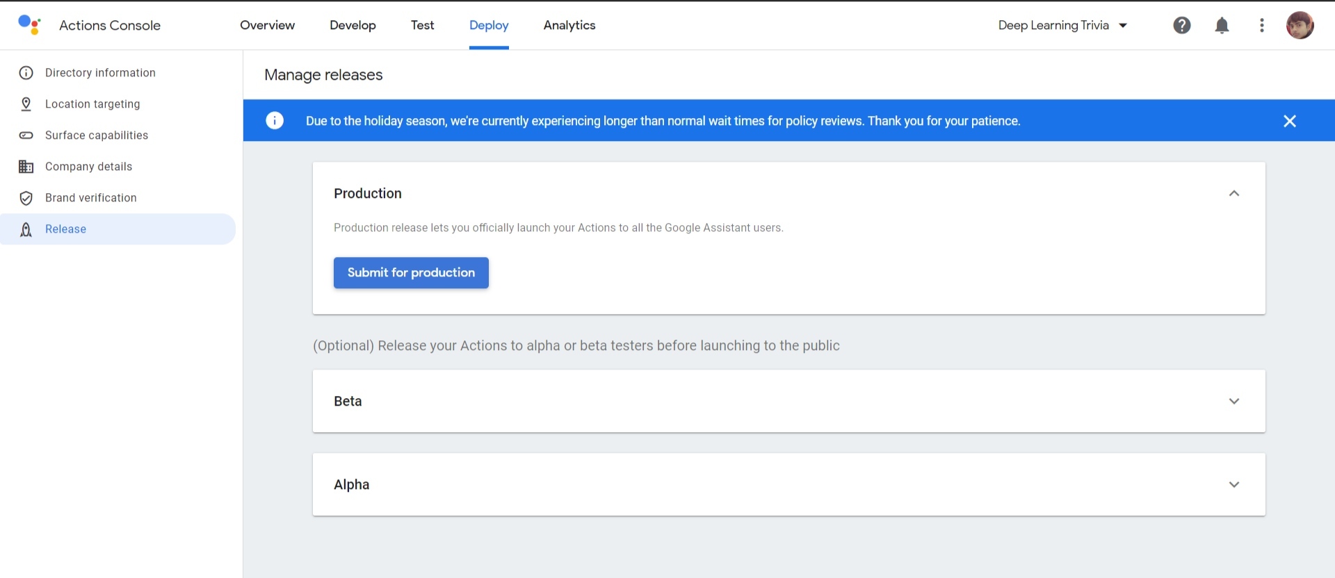Viewport: 1335px width, 578px height.
Task: Open the Test tab
Action: pos(422,26)
